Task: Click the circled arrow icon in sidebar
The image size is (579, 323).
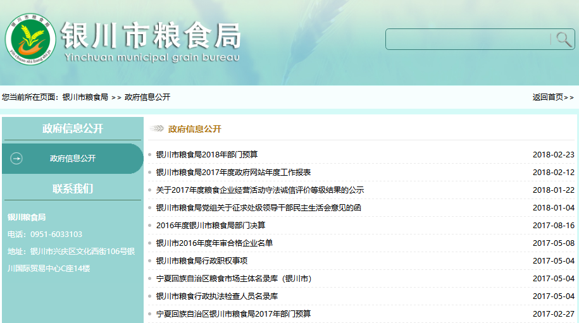Action: click(17, 158)
